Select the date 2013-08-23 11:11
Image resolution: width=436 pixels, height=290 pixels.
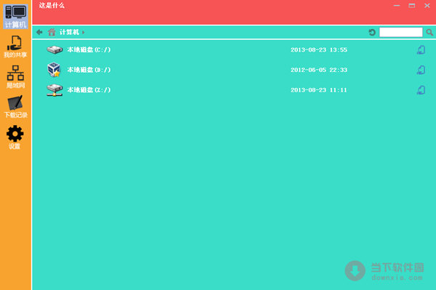[319, 90]
